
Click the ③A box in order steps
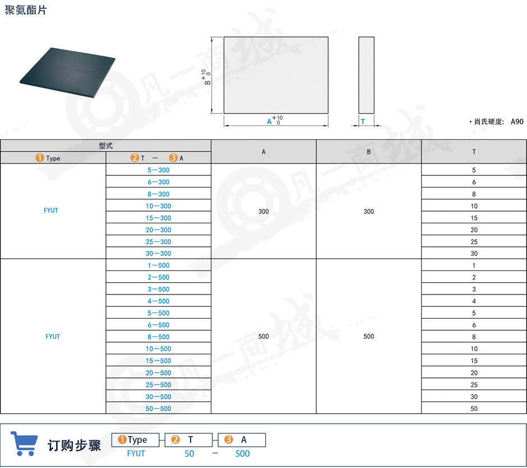coord(242,440)
